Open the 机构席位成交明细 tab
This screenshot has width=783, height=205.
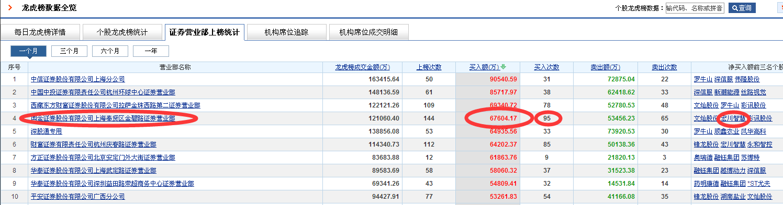coord(368,32)
